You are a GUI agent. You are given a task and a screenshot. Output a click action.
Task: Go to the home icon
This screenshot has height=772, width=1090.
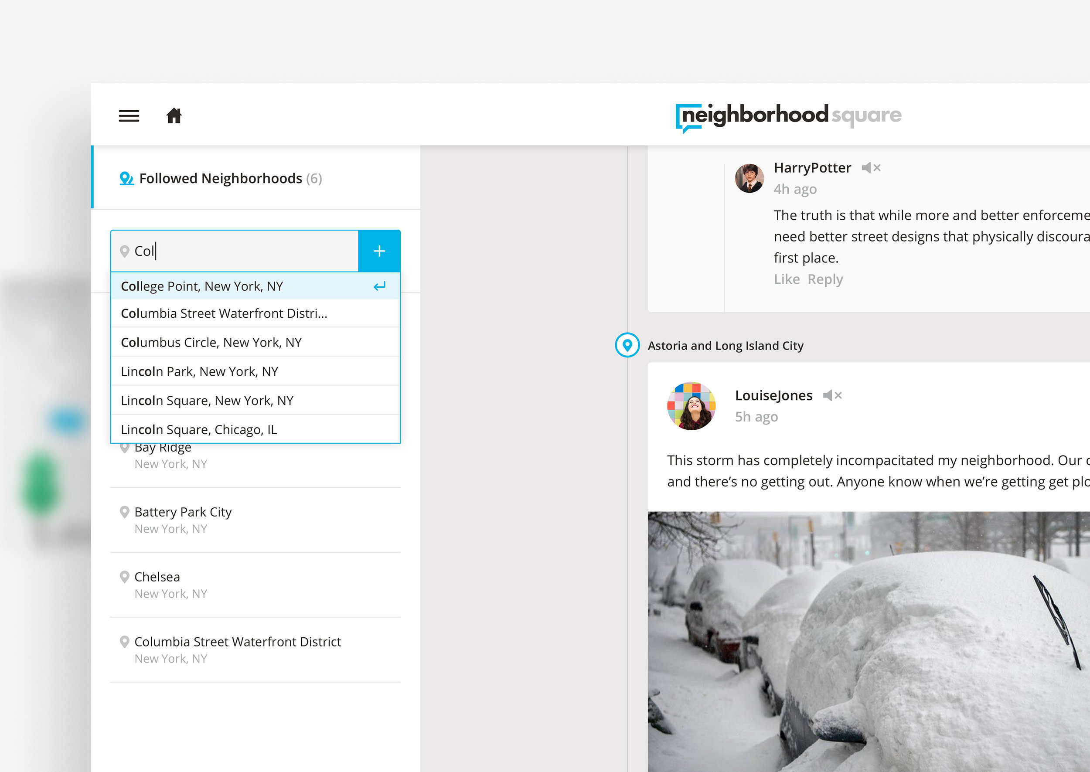[x=174, y=116]
